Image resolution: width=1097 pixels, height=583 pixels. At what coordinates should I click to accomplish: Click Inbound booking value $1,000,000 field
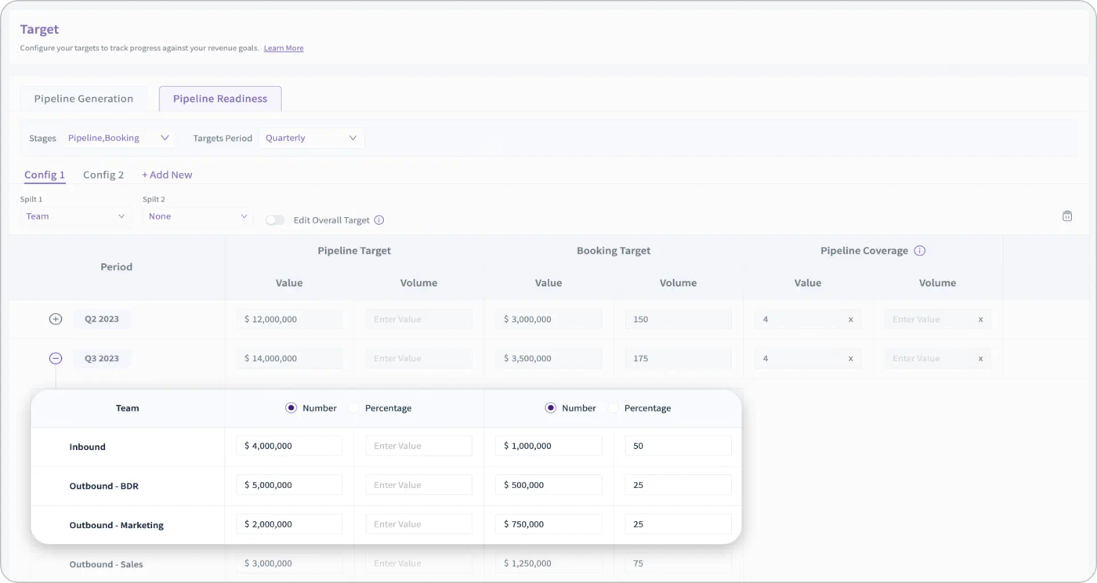[548, 446]
